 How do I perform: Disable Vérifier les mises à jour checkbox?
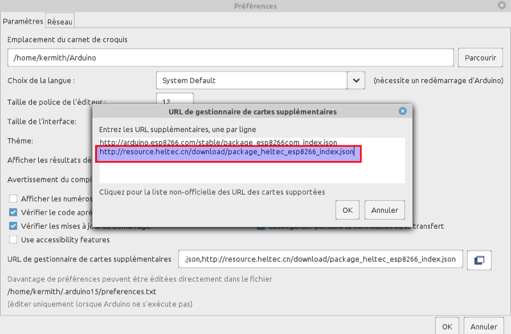click(x=13, y=226)
